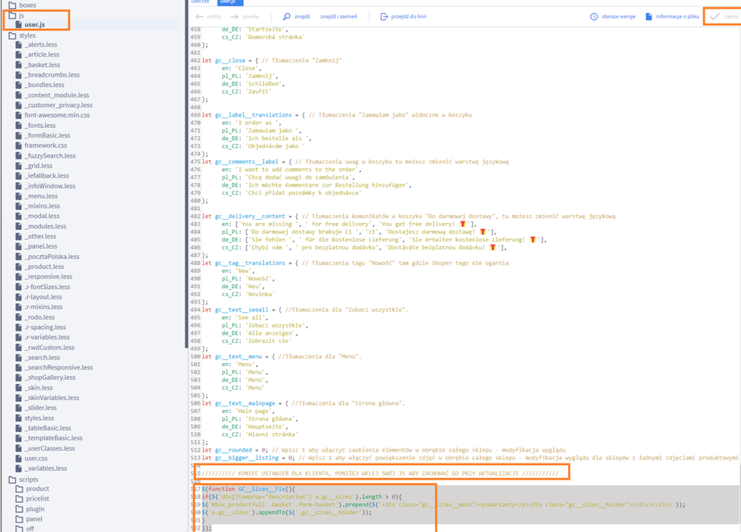The width and height of the screenshot is (741, 532).
Task: Collapse the styles folder
Action: (x=12, y=35)
